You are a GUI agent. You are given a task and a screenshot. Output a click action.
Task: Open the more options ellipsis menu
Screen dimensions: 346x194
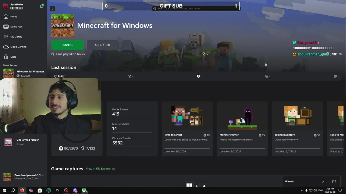[x=127, y=45]
